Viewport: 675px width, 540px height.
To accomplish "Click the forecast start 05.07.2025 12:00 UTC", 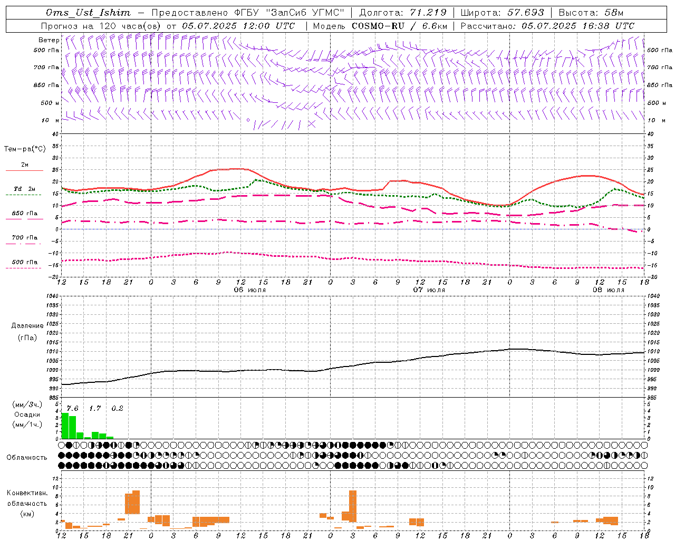I will coord(238,26).
